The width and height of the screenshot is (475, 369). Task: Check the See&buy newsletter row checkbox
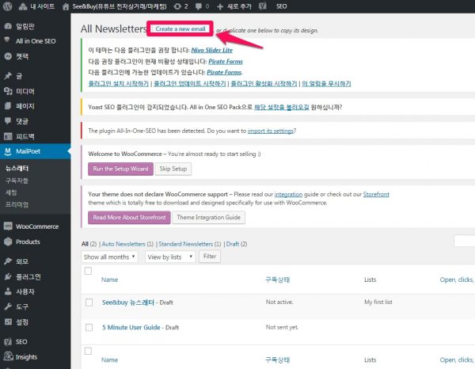[89, 302]
